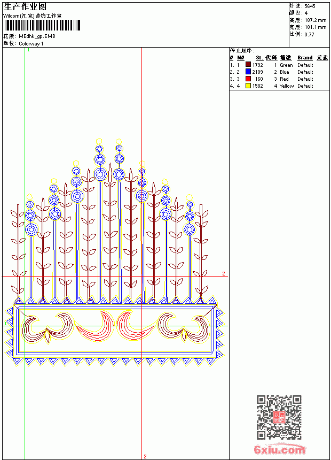The image size is (331, 460).
Task: Select the stitch count '1582'
Action: [258, 86]
